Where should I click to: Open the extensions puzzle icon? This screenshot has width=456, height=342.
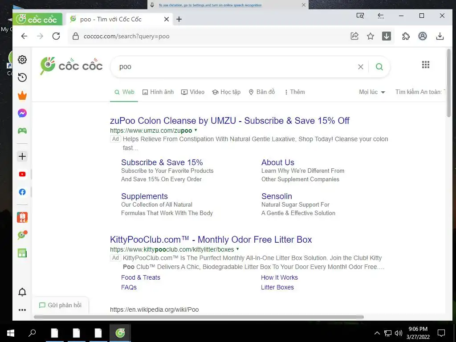pos(406,36)
